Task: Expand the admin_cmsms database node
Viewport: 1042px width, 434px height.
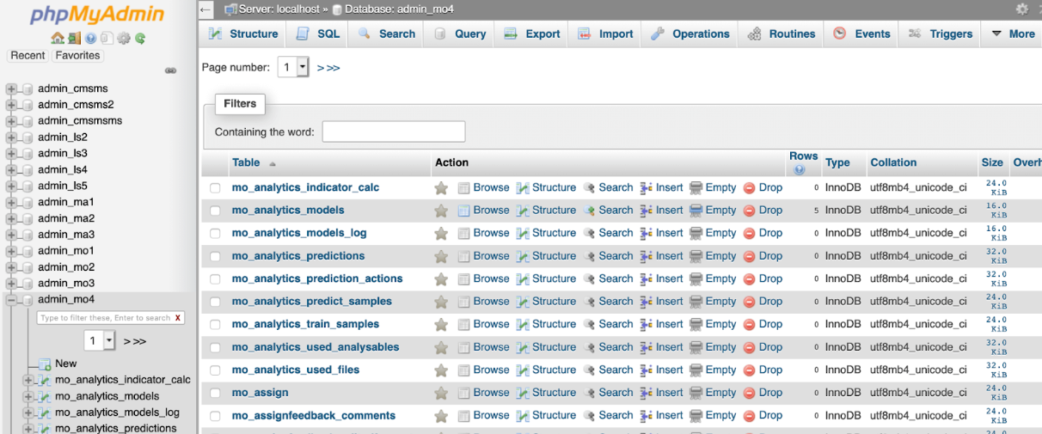Action: (x=11, y=89)
